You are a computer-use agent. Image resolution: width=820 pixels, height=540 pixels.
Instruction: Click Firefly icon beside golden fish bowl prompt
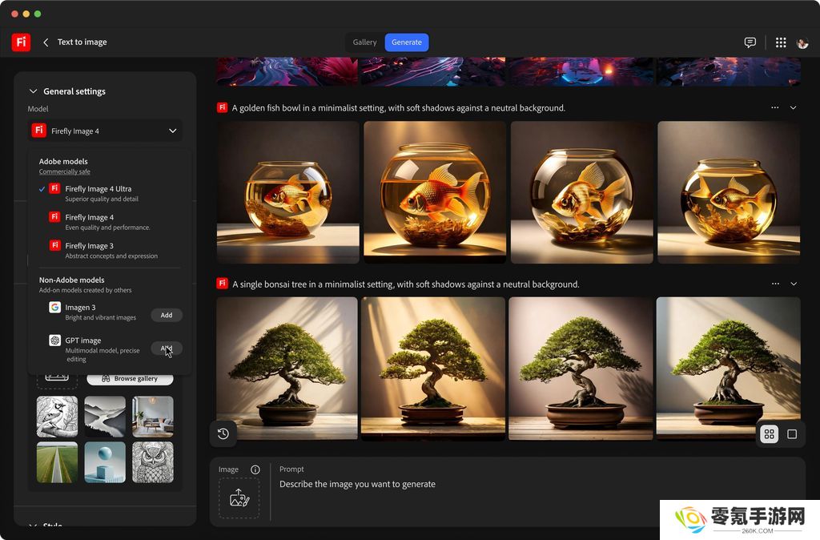point(223,107)
